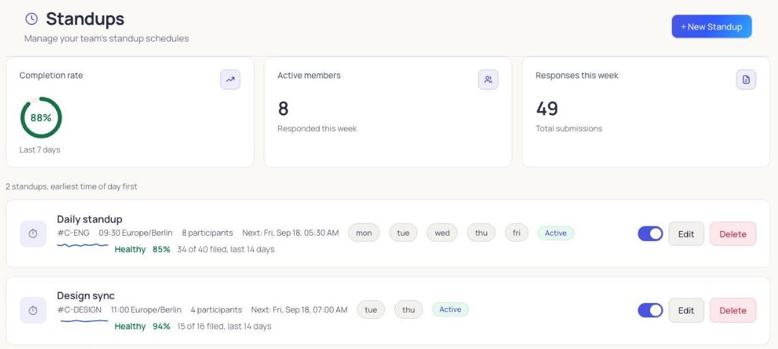The image size is (778, 349).
Task: Click Manage your team's standup schedules subtitle
Action: click(107, 38)
